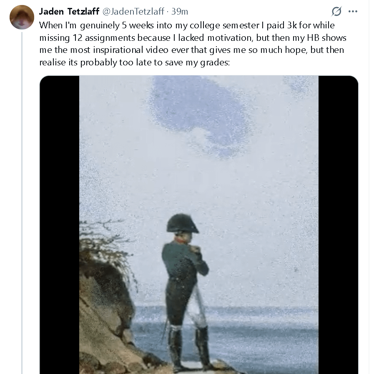The height and width of the screenshot is (374, 374).
Task: Click Jaden Tetzlaff's profile avatar
Action: click(22, 17)
